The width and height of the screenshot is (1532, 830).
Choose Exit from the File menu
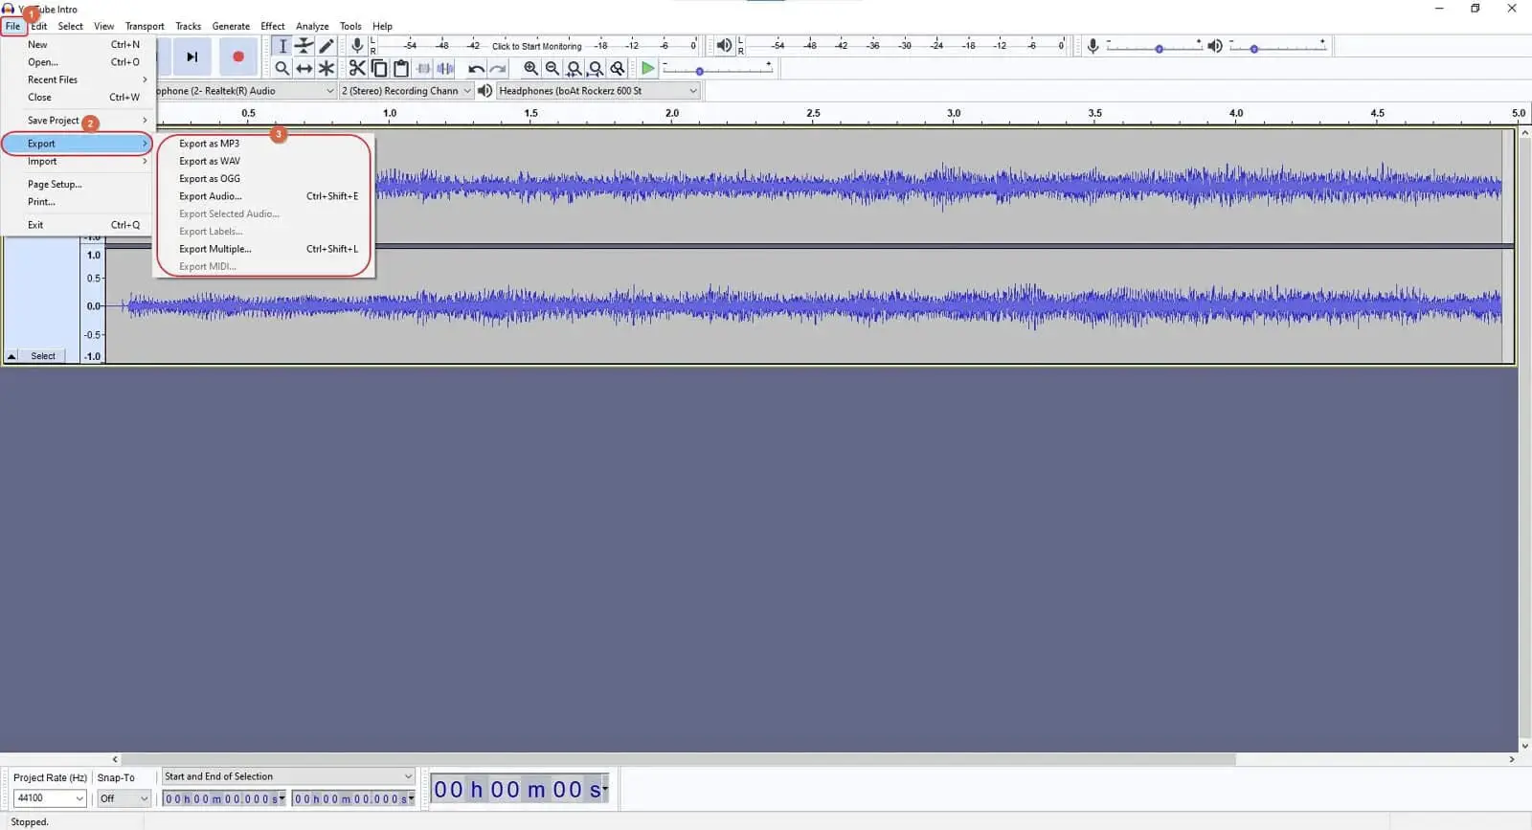coord(79,225)
